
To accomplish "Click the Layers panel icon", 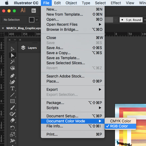I will [x=23, y=48].
